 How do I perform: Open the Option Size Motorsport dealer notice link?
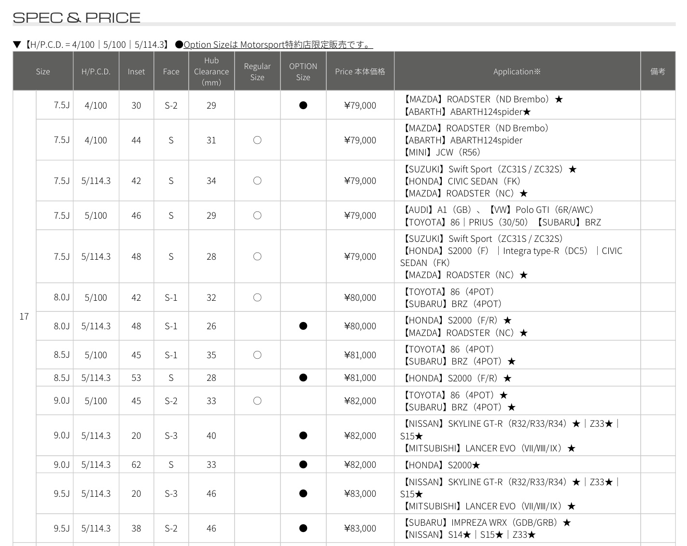point(278,45)
